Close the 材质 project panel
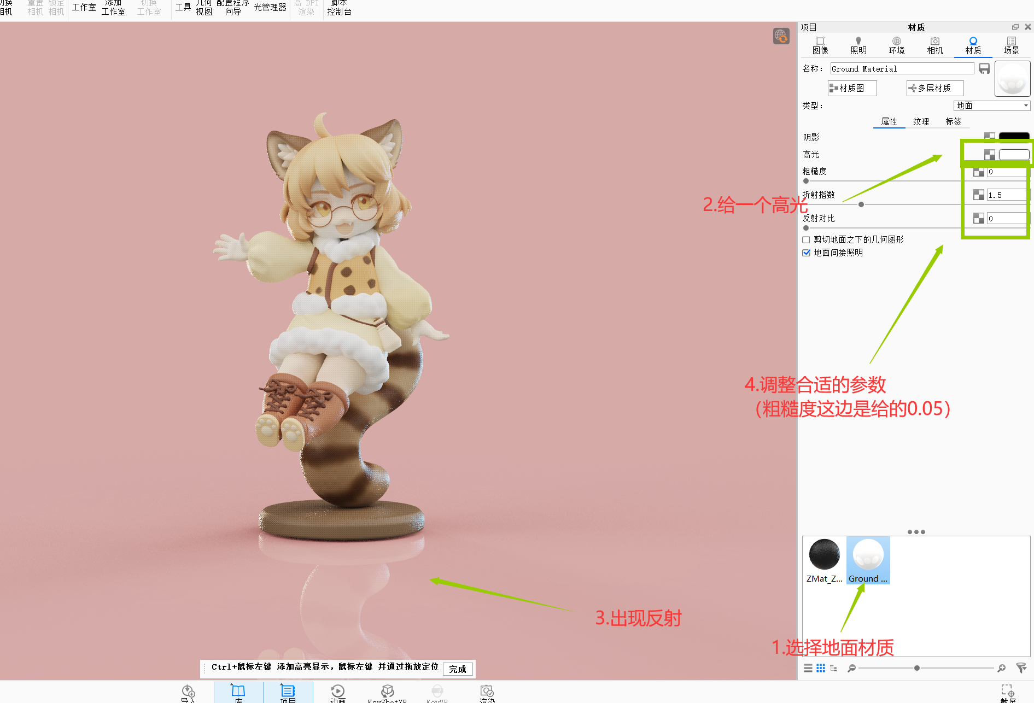This screenshot has width=1034, height=703. coord(1027,27)
